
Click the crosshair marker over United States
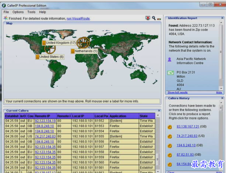coord(50,49)
